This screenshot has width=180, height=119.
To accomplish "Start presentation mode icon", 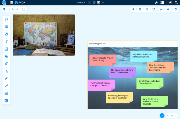I will click(x=140, y=9).
